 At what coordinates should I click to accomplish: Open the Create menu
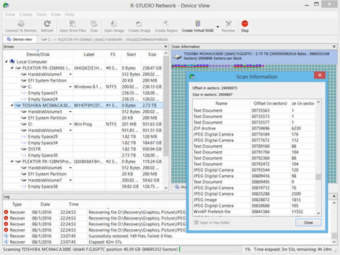tap(26, 14)
